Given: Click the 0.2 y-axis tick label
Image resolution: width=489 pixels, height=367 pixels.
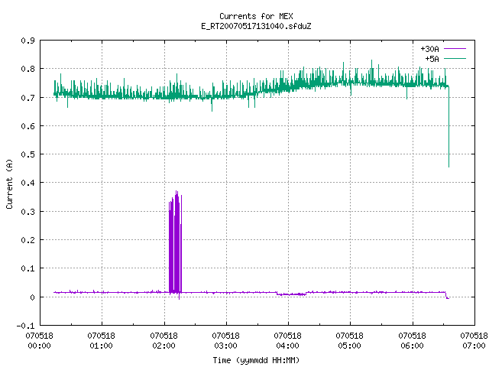Looking at the screenshot, I should (x=28, y=240).
